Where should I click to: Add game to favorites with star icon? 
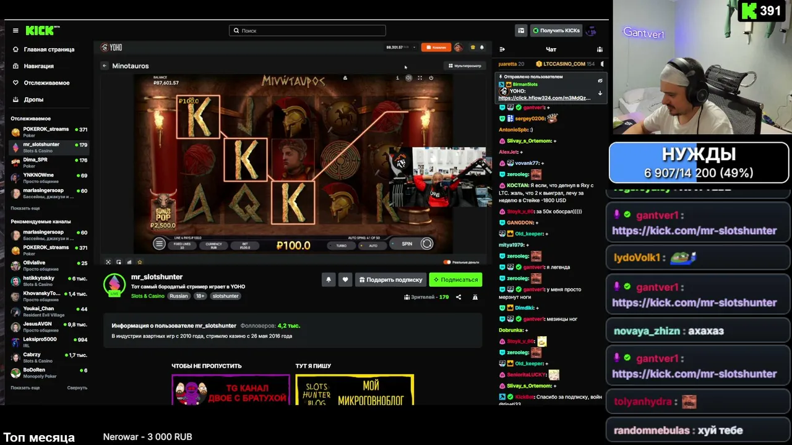140,262
